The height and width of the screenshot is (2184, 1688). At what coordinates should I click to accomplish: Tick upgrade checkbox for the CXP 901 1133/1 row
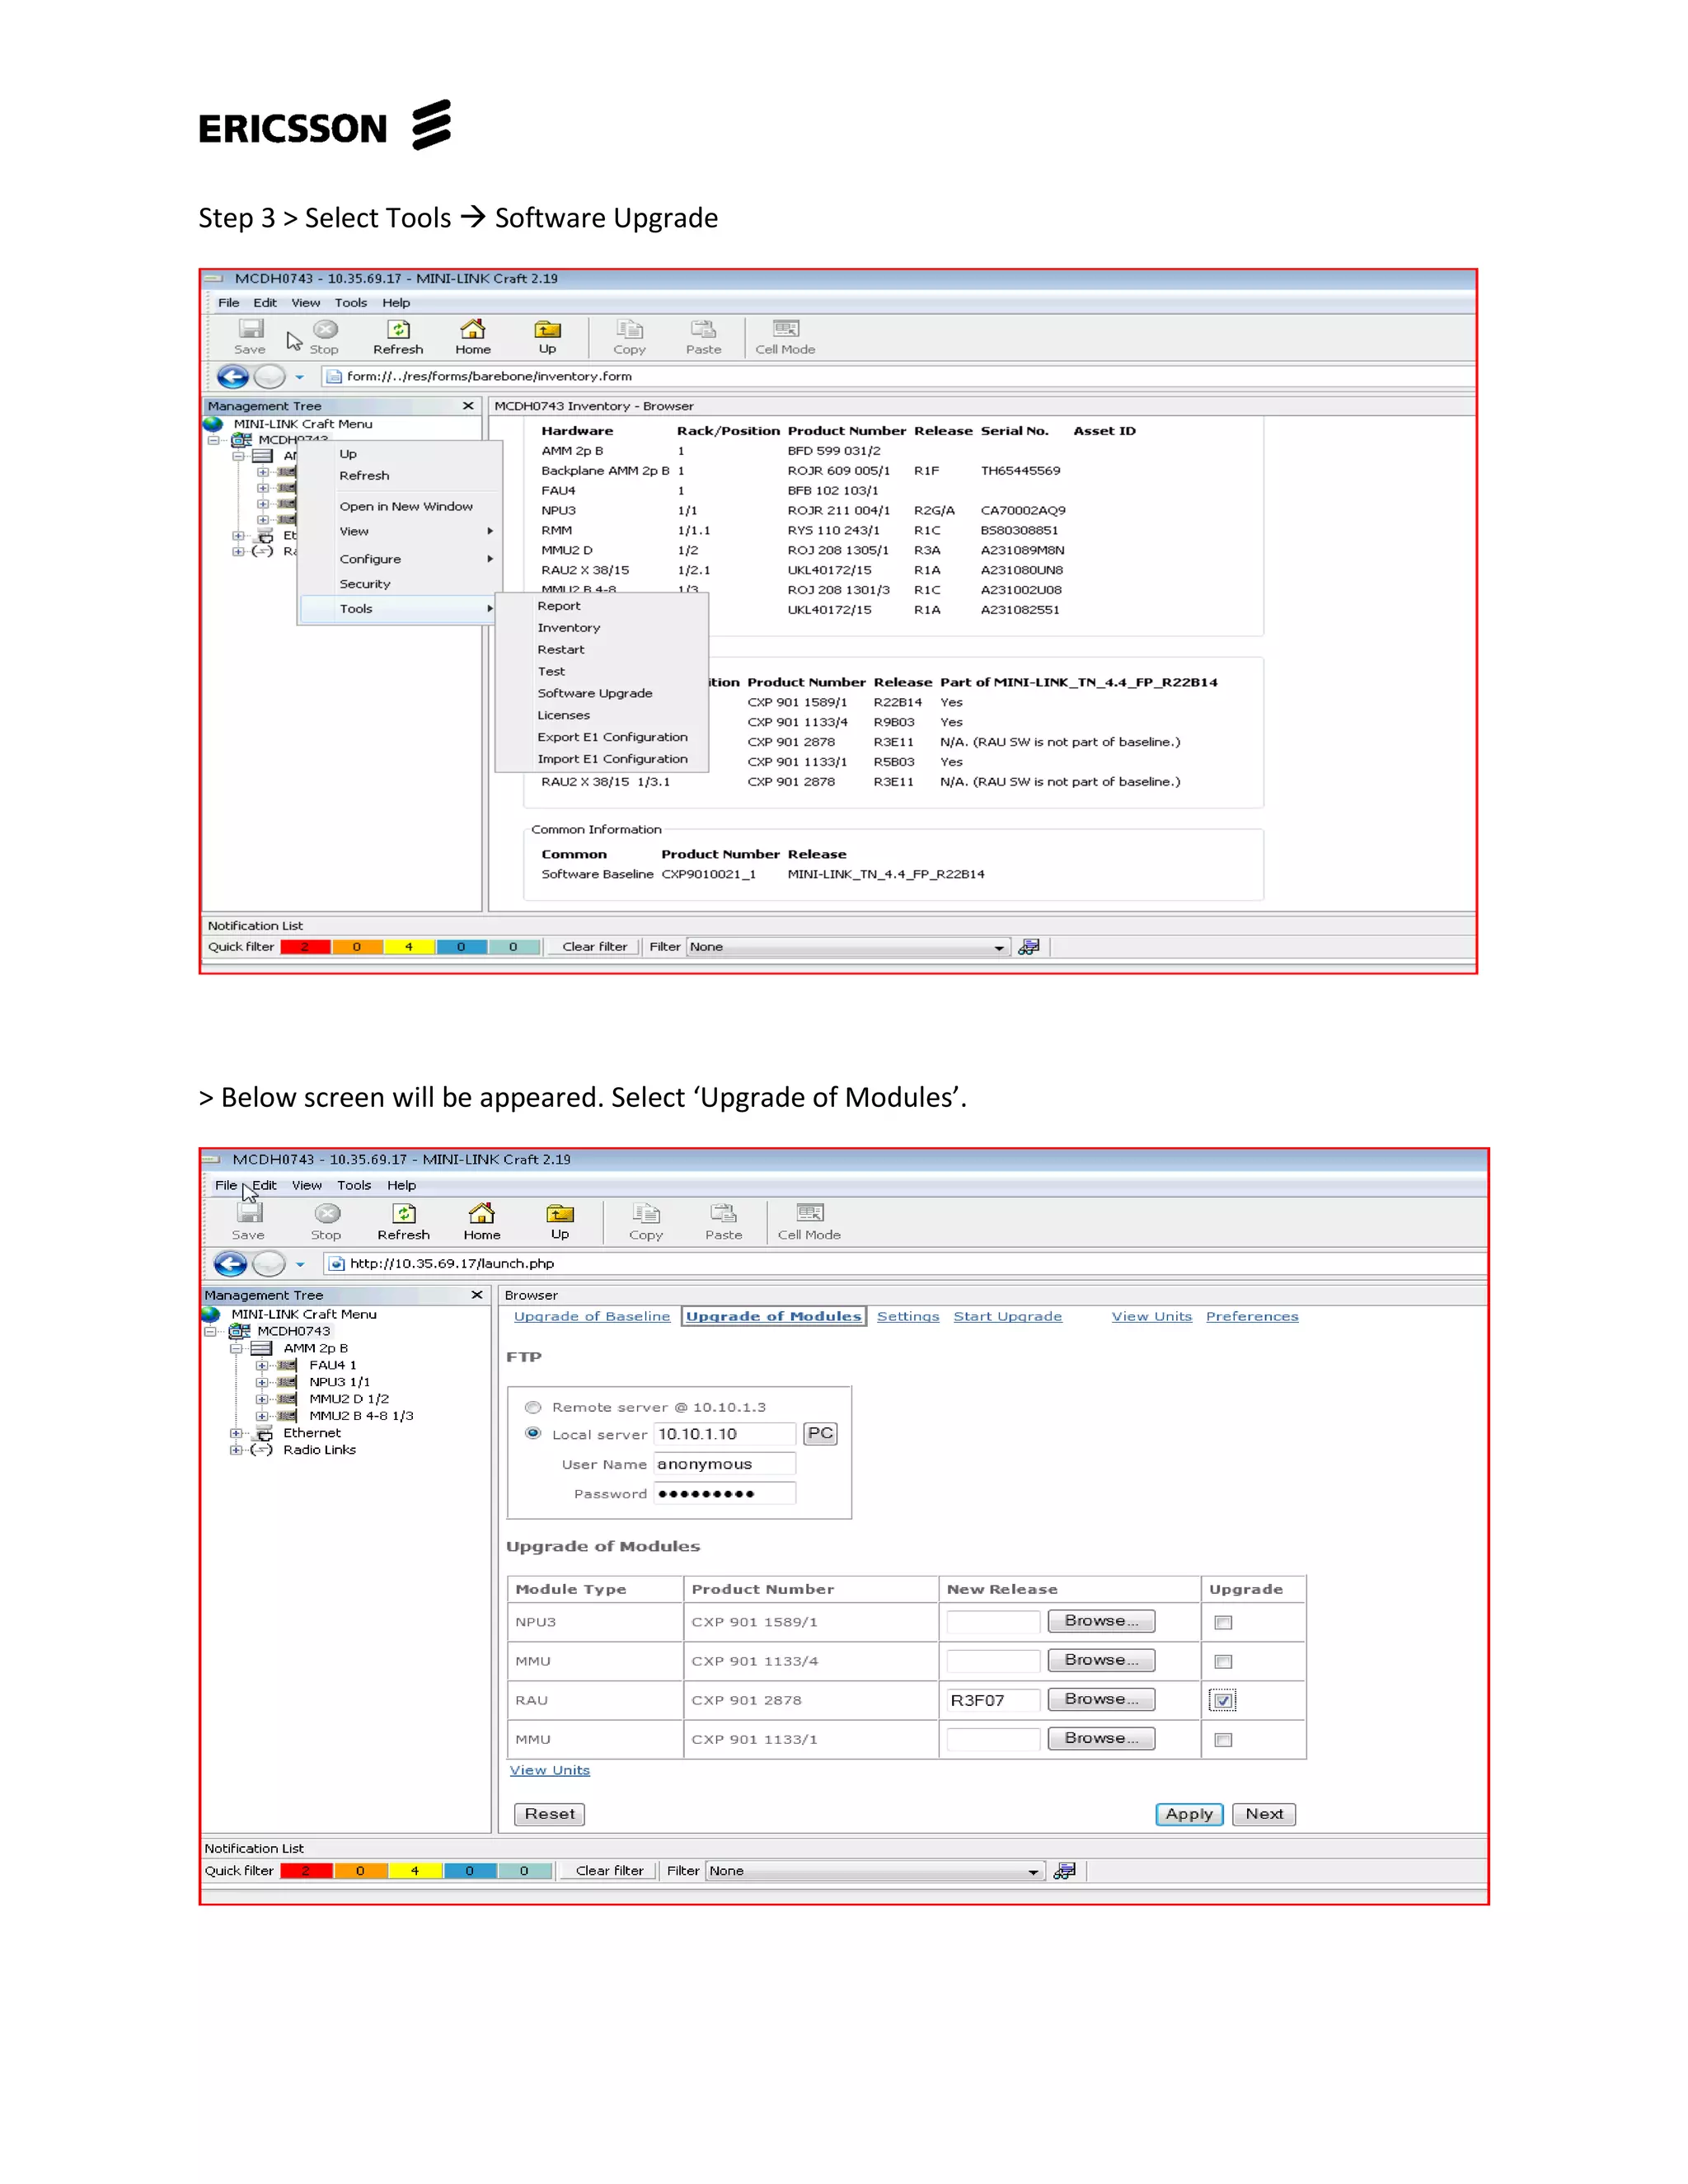click(1223, 1739)
